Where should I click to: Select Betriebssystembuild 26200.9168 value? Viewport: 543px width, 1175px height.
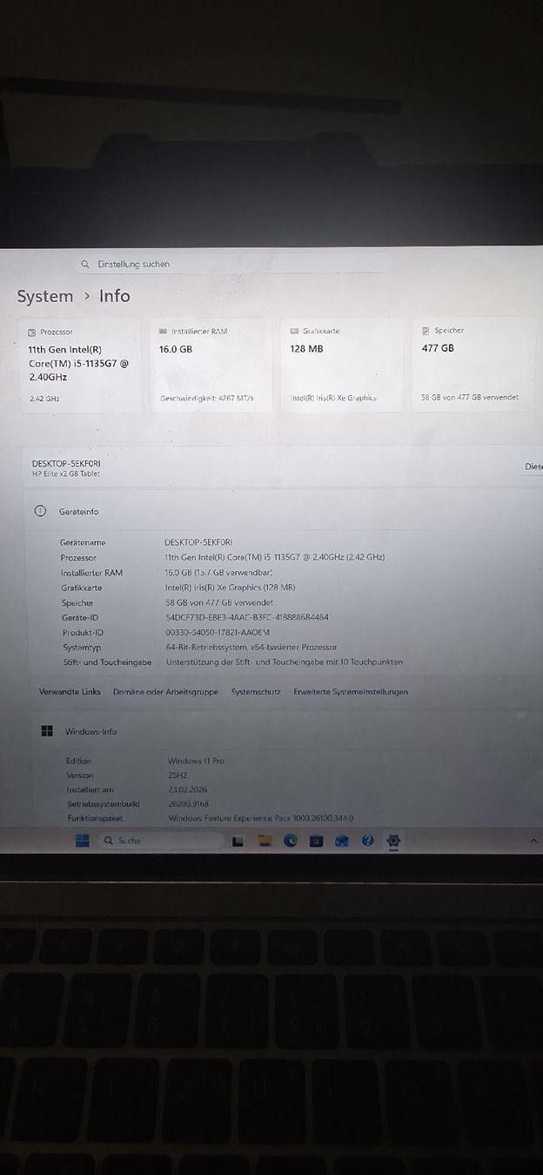point(188,804)
